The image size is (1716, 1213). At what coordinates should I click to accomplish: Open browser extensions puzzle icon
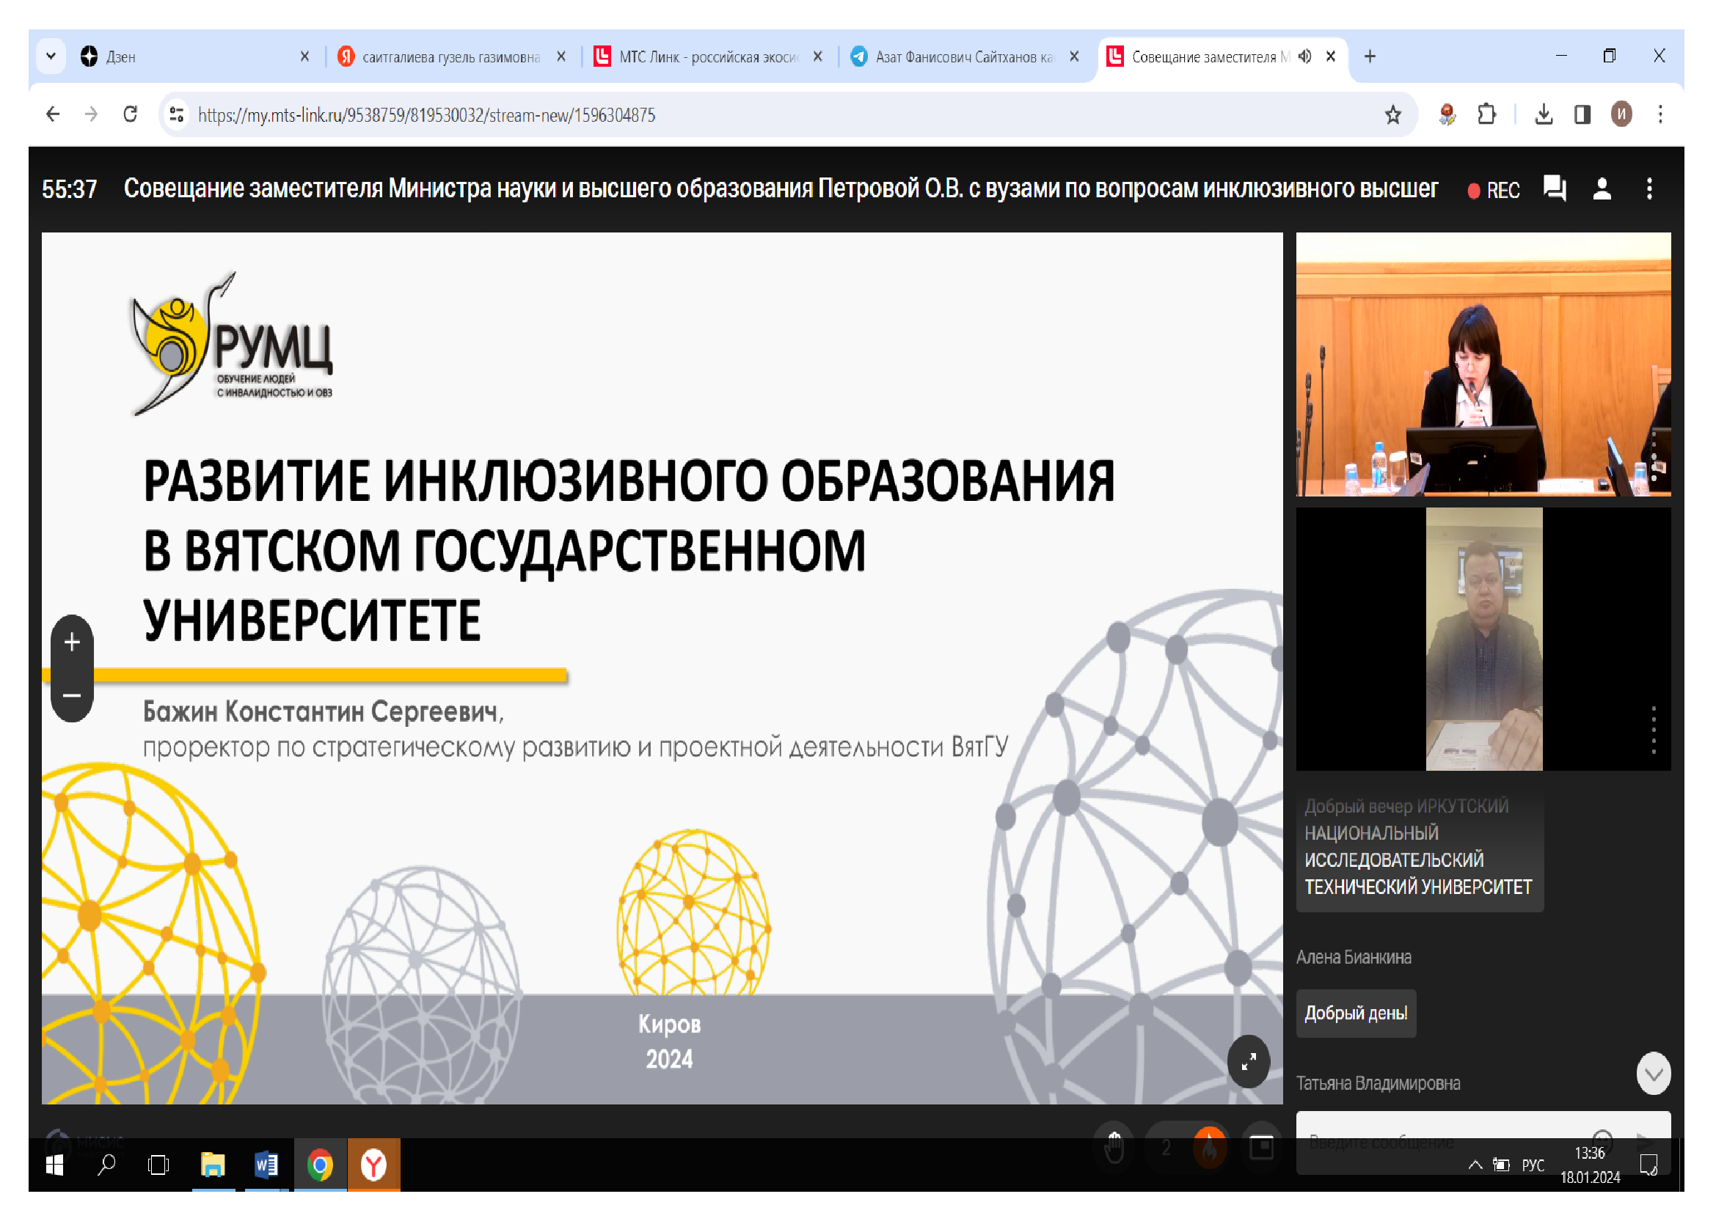pos(1486,115)
